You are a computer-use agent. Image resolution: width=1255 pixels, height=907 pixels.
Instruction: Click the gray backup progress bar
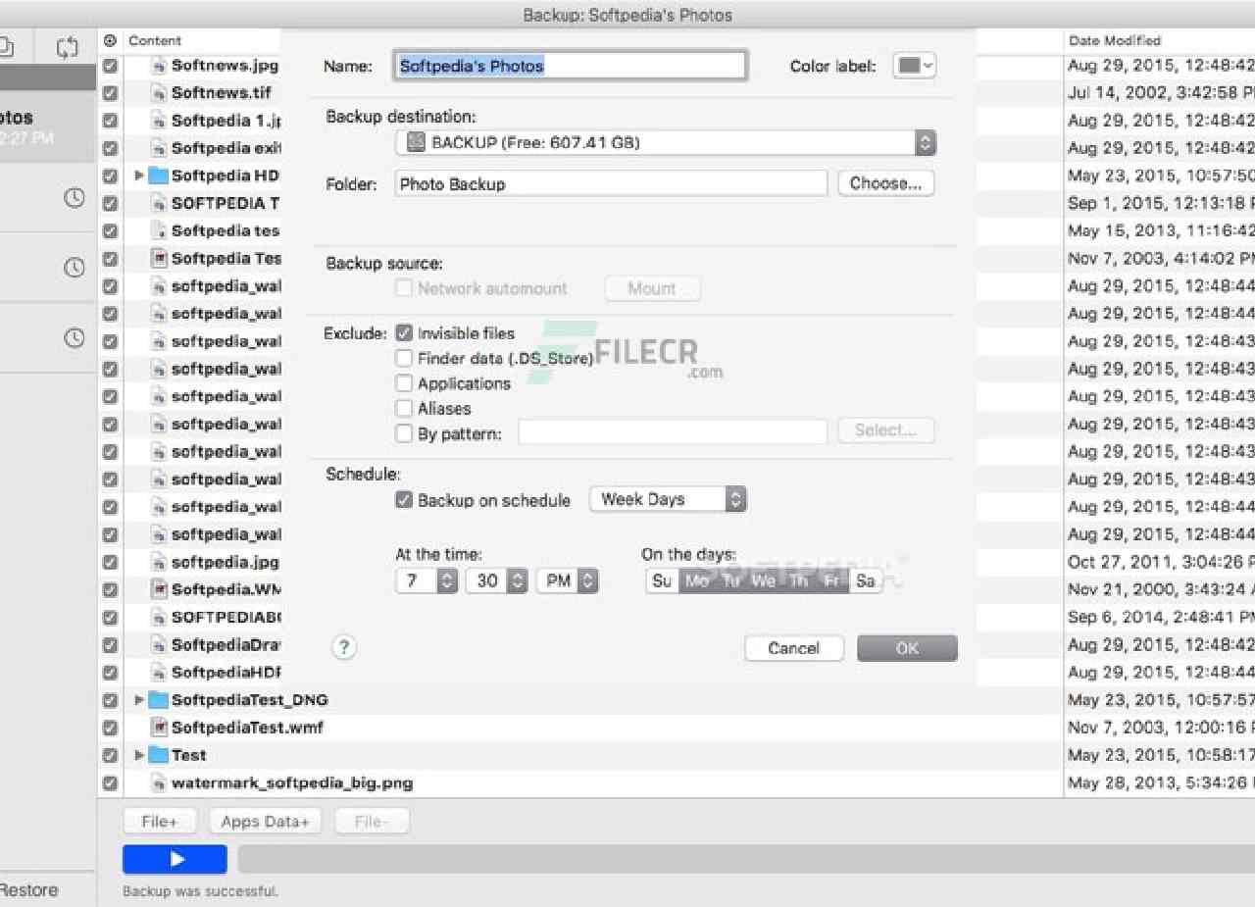coord(746,859)
